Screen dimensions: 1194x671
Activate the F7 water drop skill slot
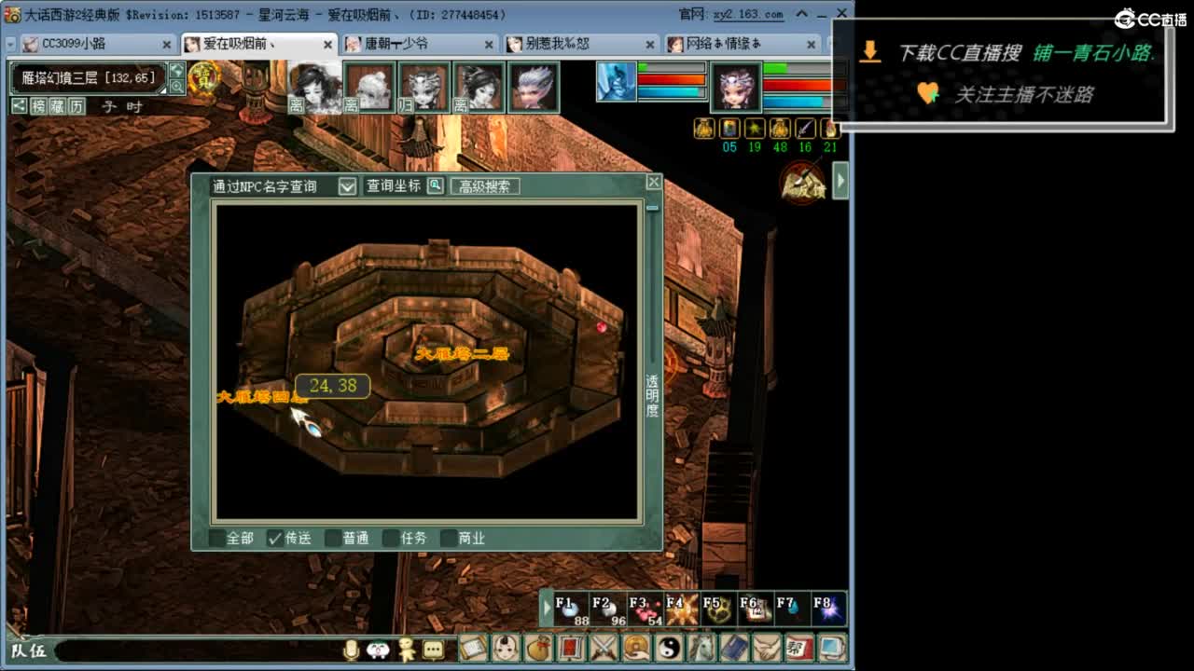pos(791,609)
